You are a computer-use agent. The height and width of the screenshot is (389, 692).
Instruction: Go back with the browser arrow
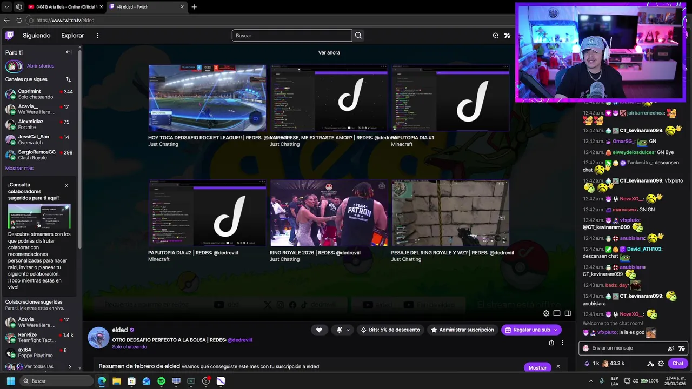(6, 20)
